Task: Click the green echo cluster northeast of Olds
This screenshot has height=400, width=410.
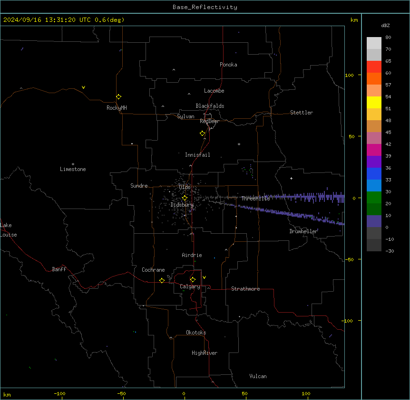Action: (248, 171)
